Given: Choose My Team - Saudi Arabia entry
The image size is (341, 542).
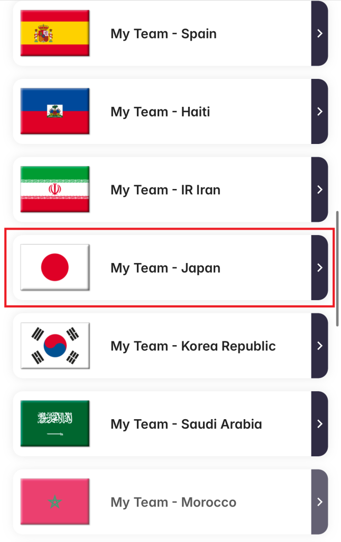Looking at the screenshot, I should tap(186, 424).
